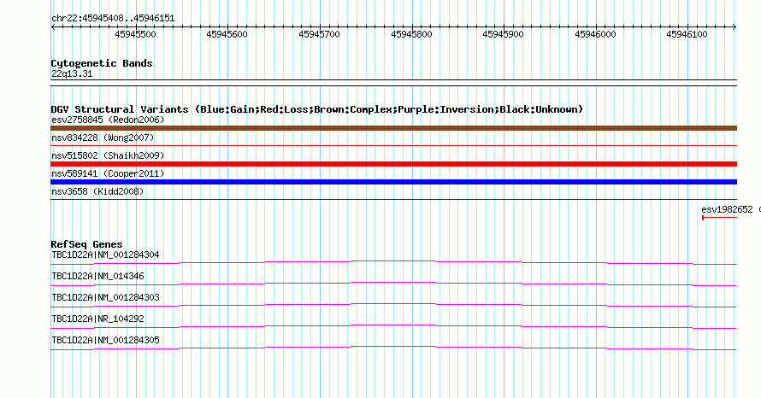Open the esv2758845 (Redon2006) label

[108, 120]
